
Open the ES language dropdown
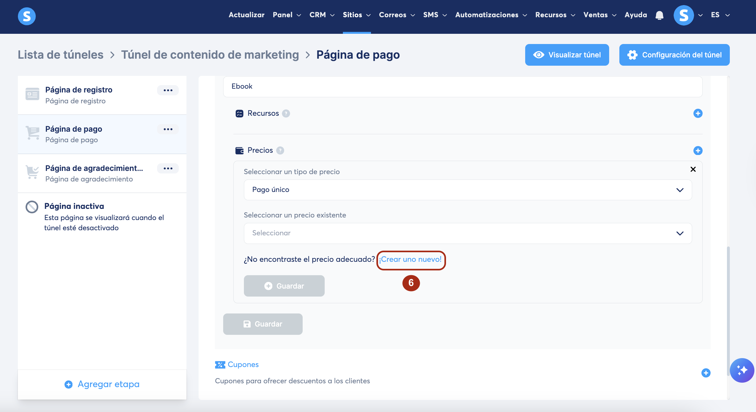tap(720, 15)
